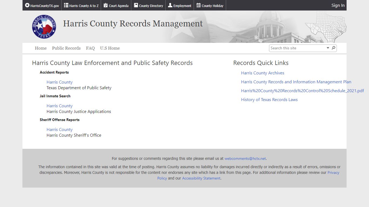Expand the search scope dropdown arrow

click(x=328, y=48)
